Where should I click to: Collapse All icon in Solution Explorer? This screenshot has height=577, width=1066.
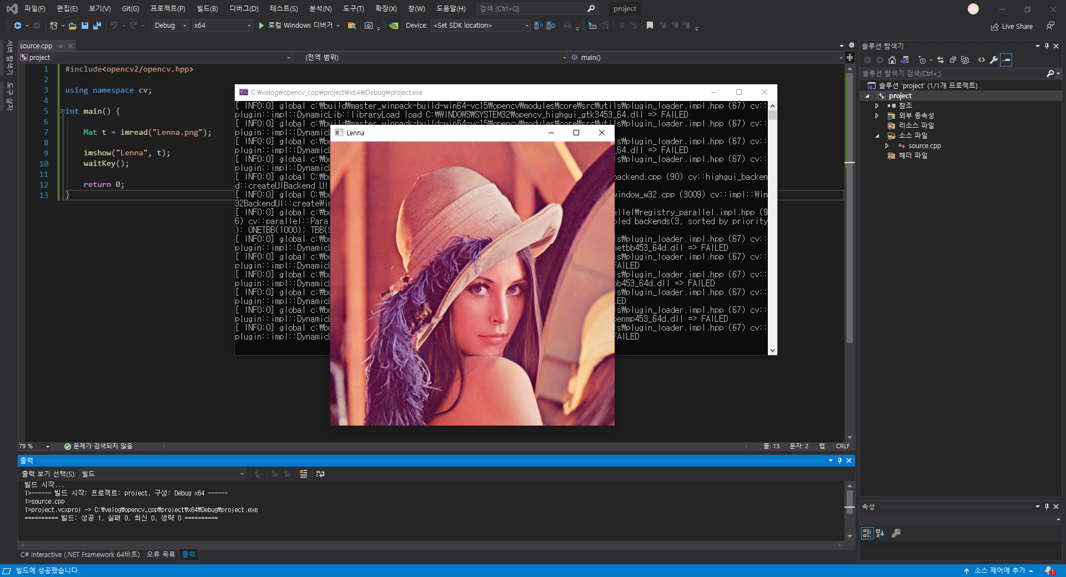pyautogui.click(x=953, y=60)
